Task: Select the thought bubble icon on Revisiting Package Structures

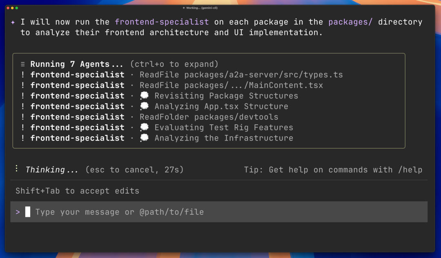Action: [145, 95]
